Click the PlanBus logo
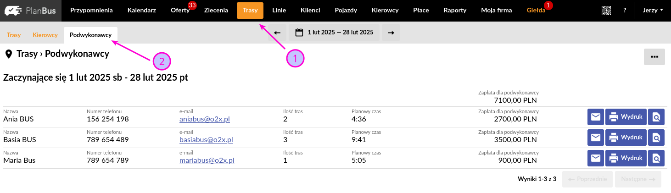 (x=30, y=11)
